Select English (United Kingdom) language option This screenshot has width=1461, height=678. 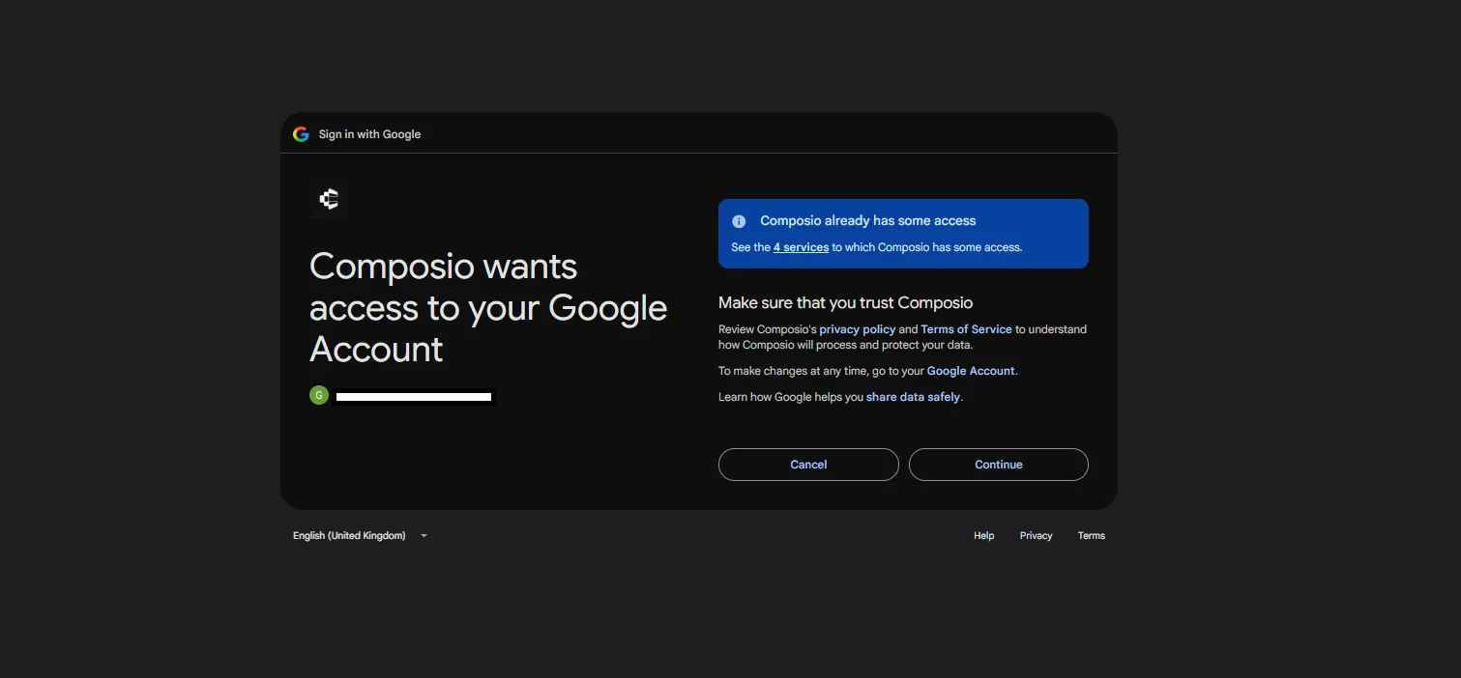pos(349,536)
